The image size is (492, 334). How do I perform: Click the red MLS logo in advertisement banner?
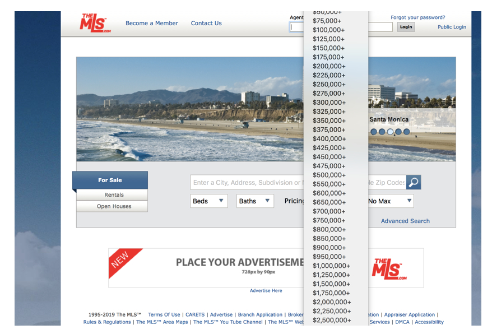tap(389, 269)
